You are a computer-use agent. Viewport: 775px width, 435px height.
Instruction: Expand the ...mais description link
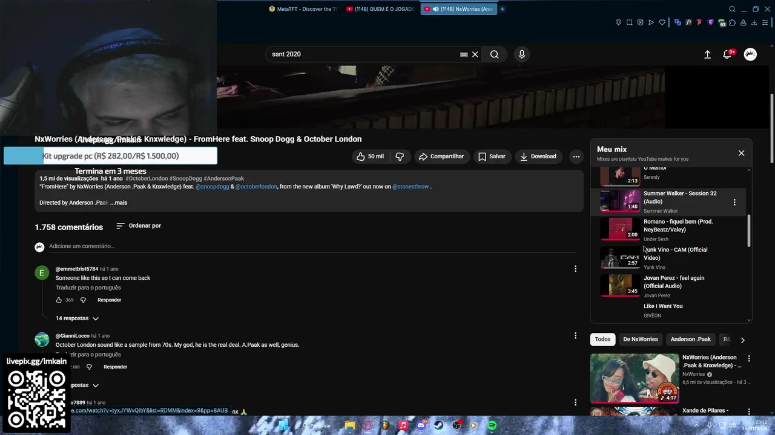coord(119,203)
